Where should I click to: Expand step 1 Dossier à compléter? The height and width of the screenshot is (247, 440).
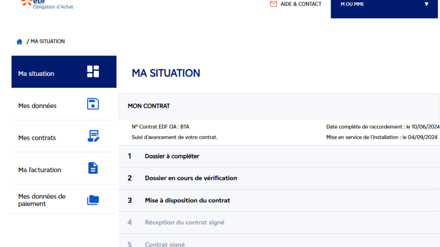pos(172,156)
